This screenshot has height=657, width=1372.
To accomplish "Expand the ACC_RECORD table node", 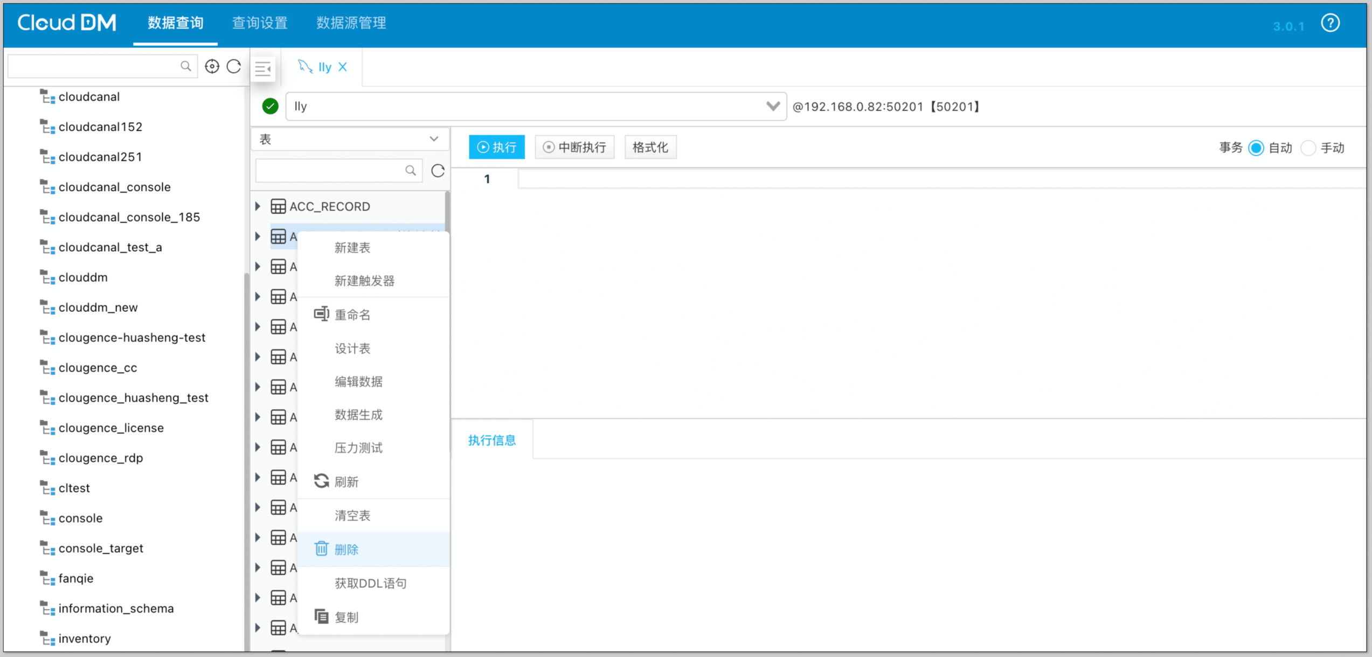I will (258, 206).
